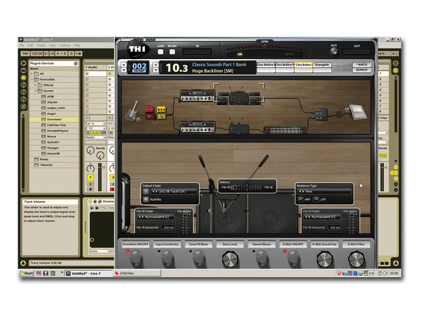
Task: Open the Master output dropdown on Audio track
Action: click(x=95, y=137)
